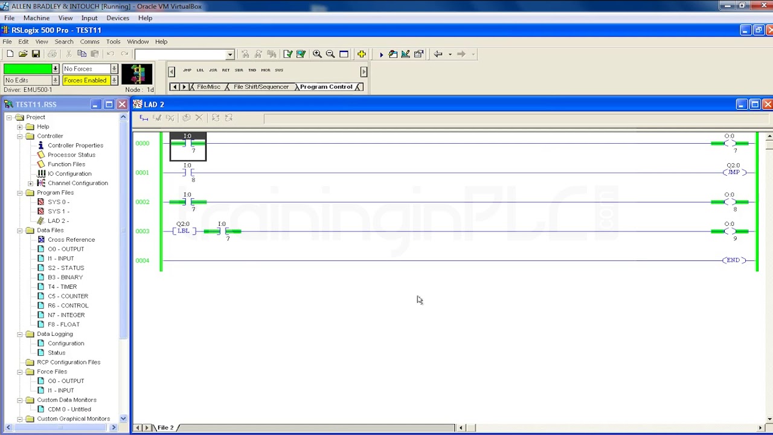Insert an MCR instruction

point(266,70)
